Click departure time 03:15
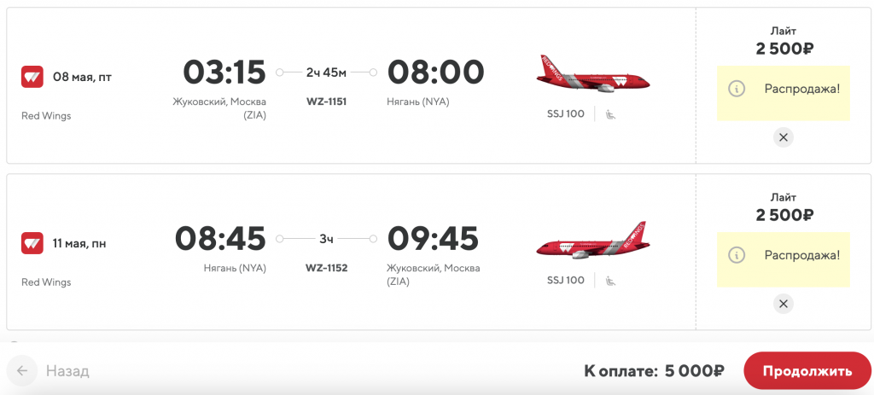Screen dimensions: 874x395 coord(225,73)
